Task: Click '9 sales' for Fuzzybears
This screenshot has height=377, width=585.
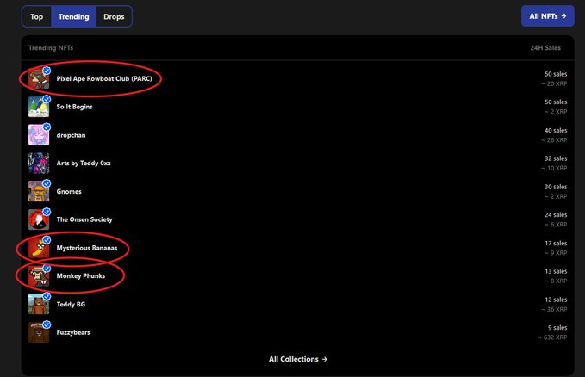Action: tap(557, 328)
